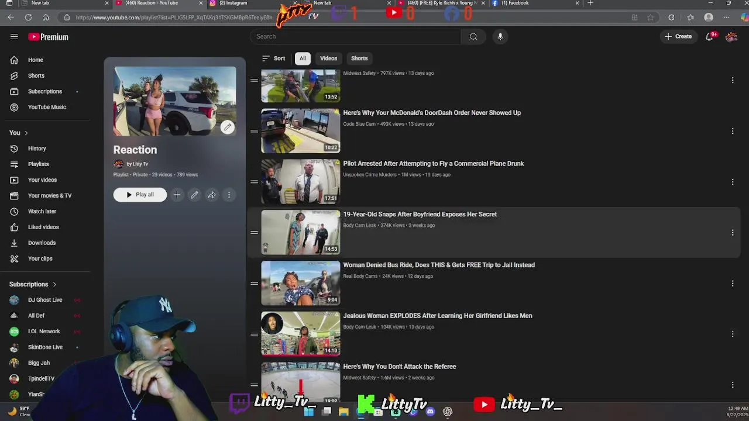Open the hamburger guide menu
Viewport: 749px width, 421px height.
(14, 37)
